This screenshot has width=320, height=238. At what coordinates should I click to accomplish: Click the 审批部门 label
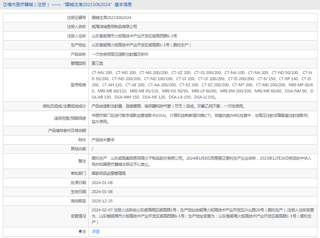click(78, 174)
